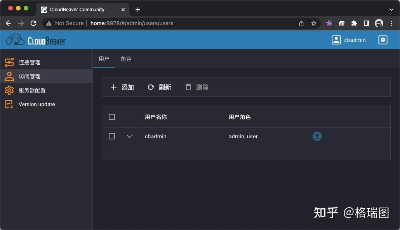
Task: Select the CloudBeaver Community browser tab
Action: click(83, 10)
